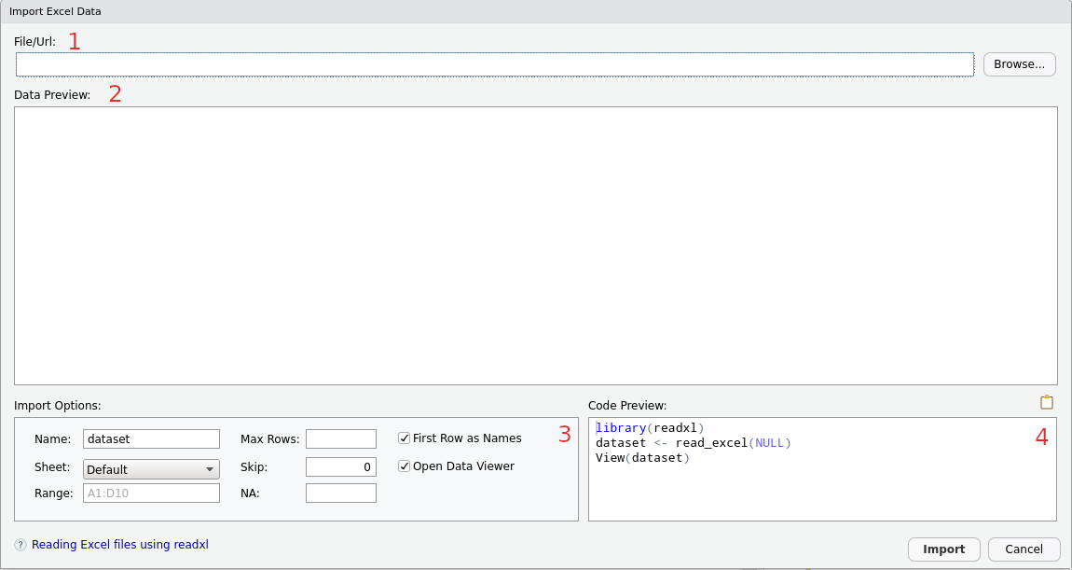This screenshot has height=570, width=1072.
Task: Disable the Open Data Viewer checkbox
Action: pyautogui.click(x=405, y=466)
